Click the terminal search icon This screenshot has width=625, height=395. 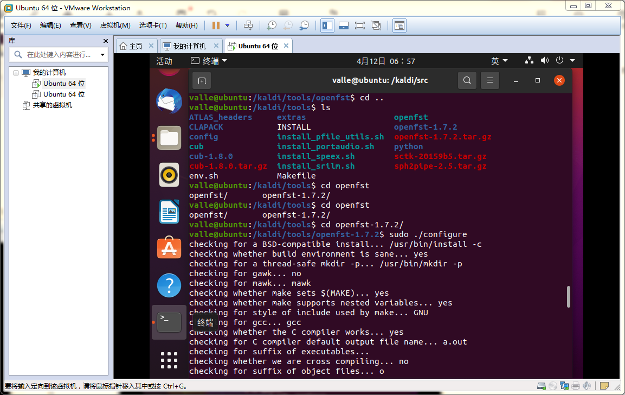[x=467, y=81]
